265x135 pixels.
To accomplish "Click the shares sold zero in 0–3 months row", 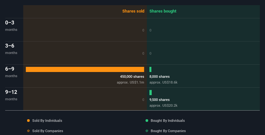I will [143, 30].
